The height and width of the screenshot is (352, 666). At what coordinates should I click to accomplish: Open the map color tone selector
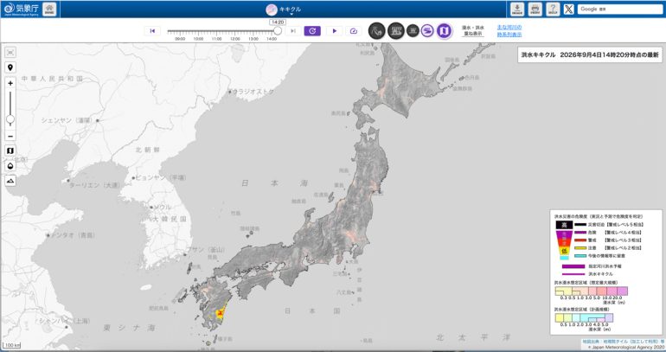pos(10,165)
